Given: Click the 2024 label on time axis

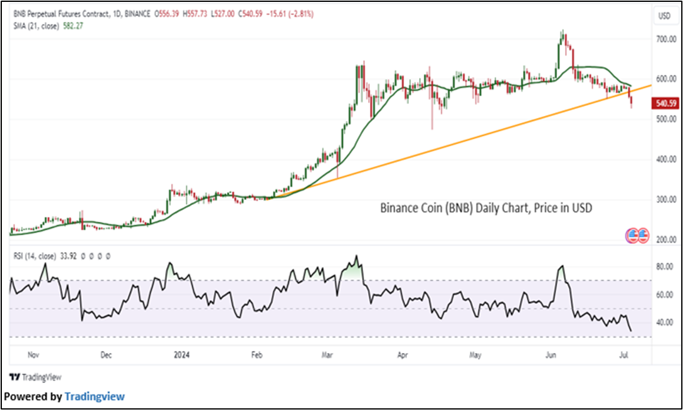Looking at the screenshot, I should coord(182,355).
